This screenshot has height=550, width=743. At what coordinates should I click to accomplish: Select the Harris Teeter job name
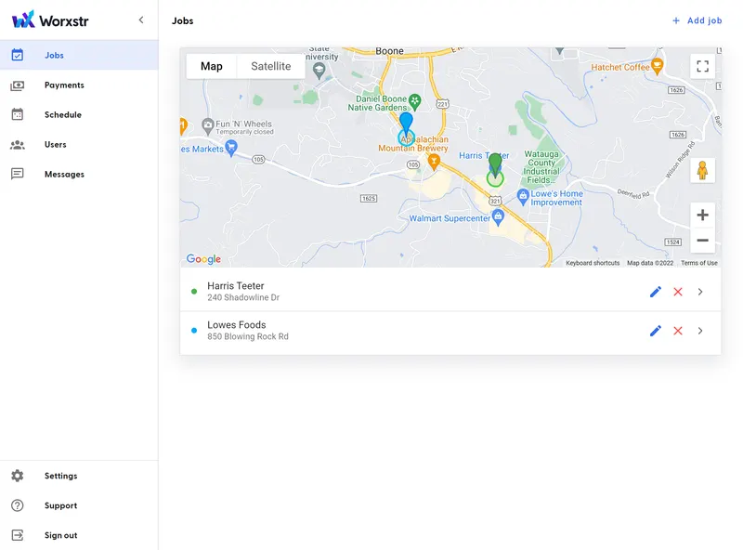coord(236,286)
